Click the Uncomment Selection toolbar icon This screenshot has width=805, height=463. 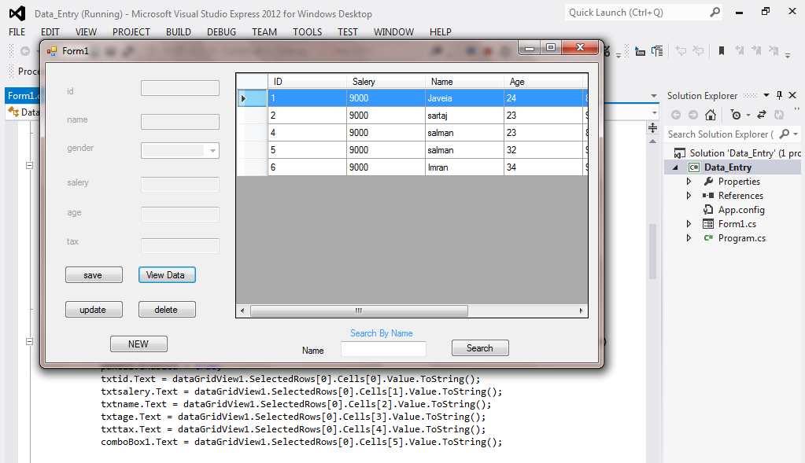click(x=698, y=50)
